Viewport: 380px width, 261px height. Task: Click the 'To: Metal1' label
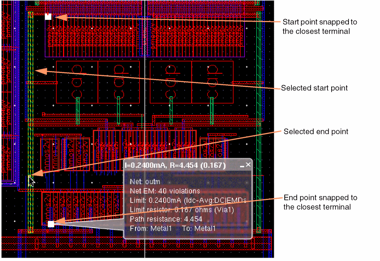tap(199, 228)
